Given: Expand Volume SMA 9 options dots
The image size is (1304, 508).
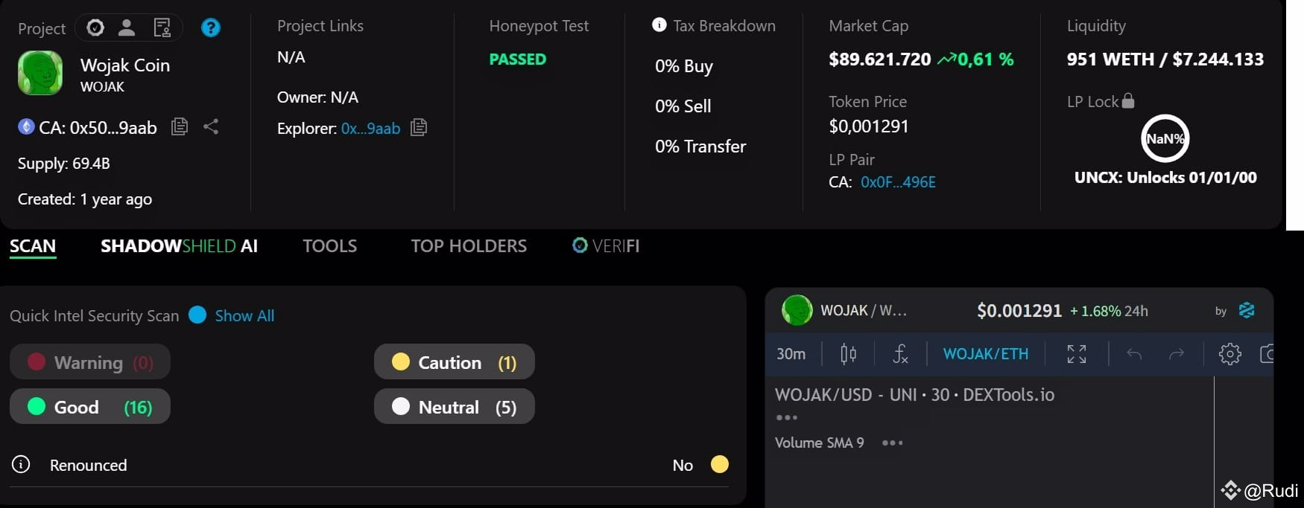Looking at the screenshot, I should [x=892, y=443].
